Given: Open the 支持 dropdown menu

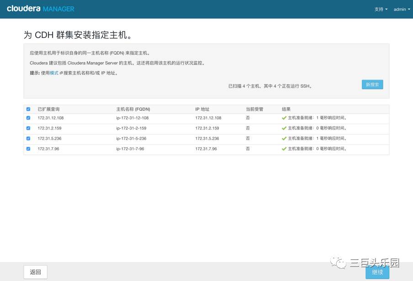Looking at the screenshot, I should 381,9.
